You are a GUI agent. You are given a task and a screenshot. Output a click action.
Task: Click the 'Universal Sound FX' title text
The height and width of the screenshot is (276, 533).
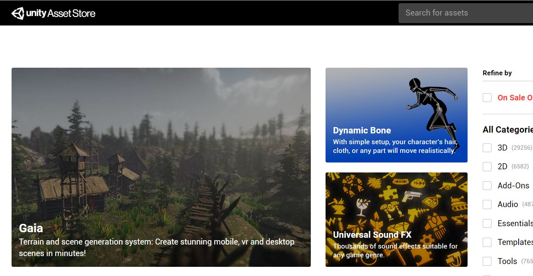tap(372, 235)
